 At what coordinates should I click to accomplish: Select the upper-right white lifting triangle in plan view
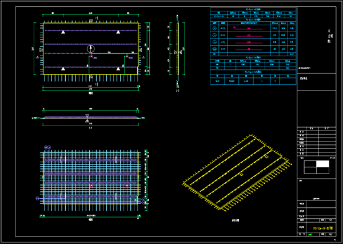[118, 32]
